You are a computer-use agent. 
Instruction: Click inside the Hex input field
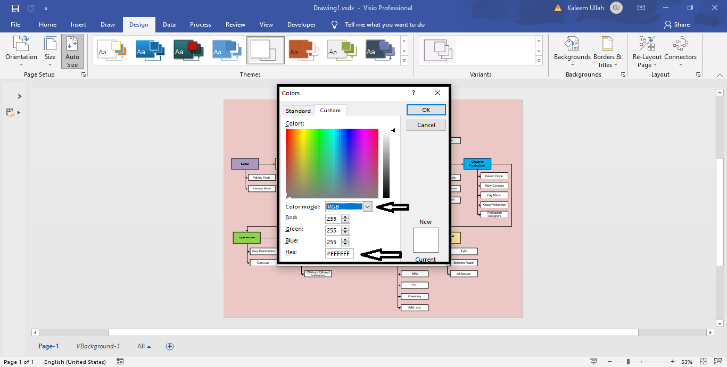click(x=339, y=253)
